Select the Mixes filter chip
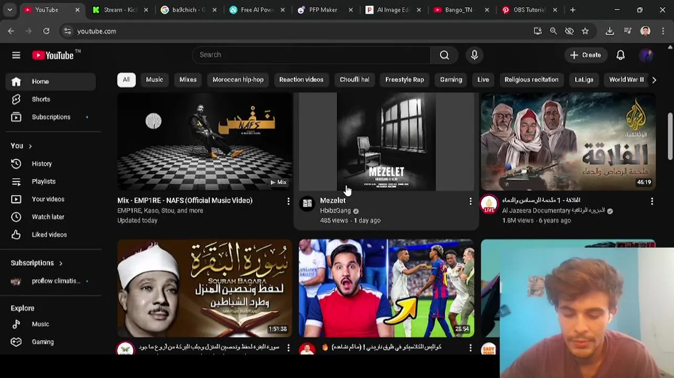 click(x=188, y=80)
